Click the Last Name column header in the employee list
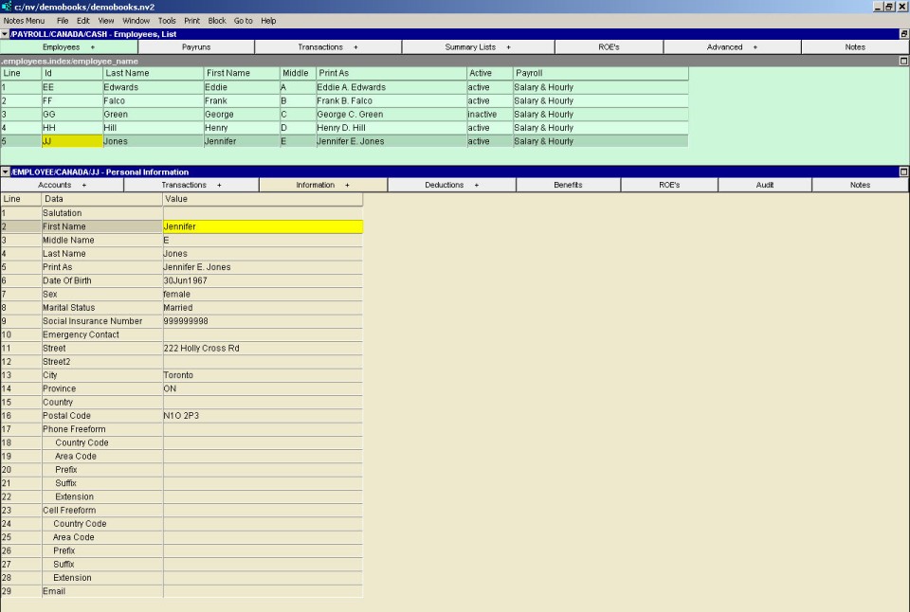This screenshot has height=612, width=910. pyautogui.click(x=152, y=73)
